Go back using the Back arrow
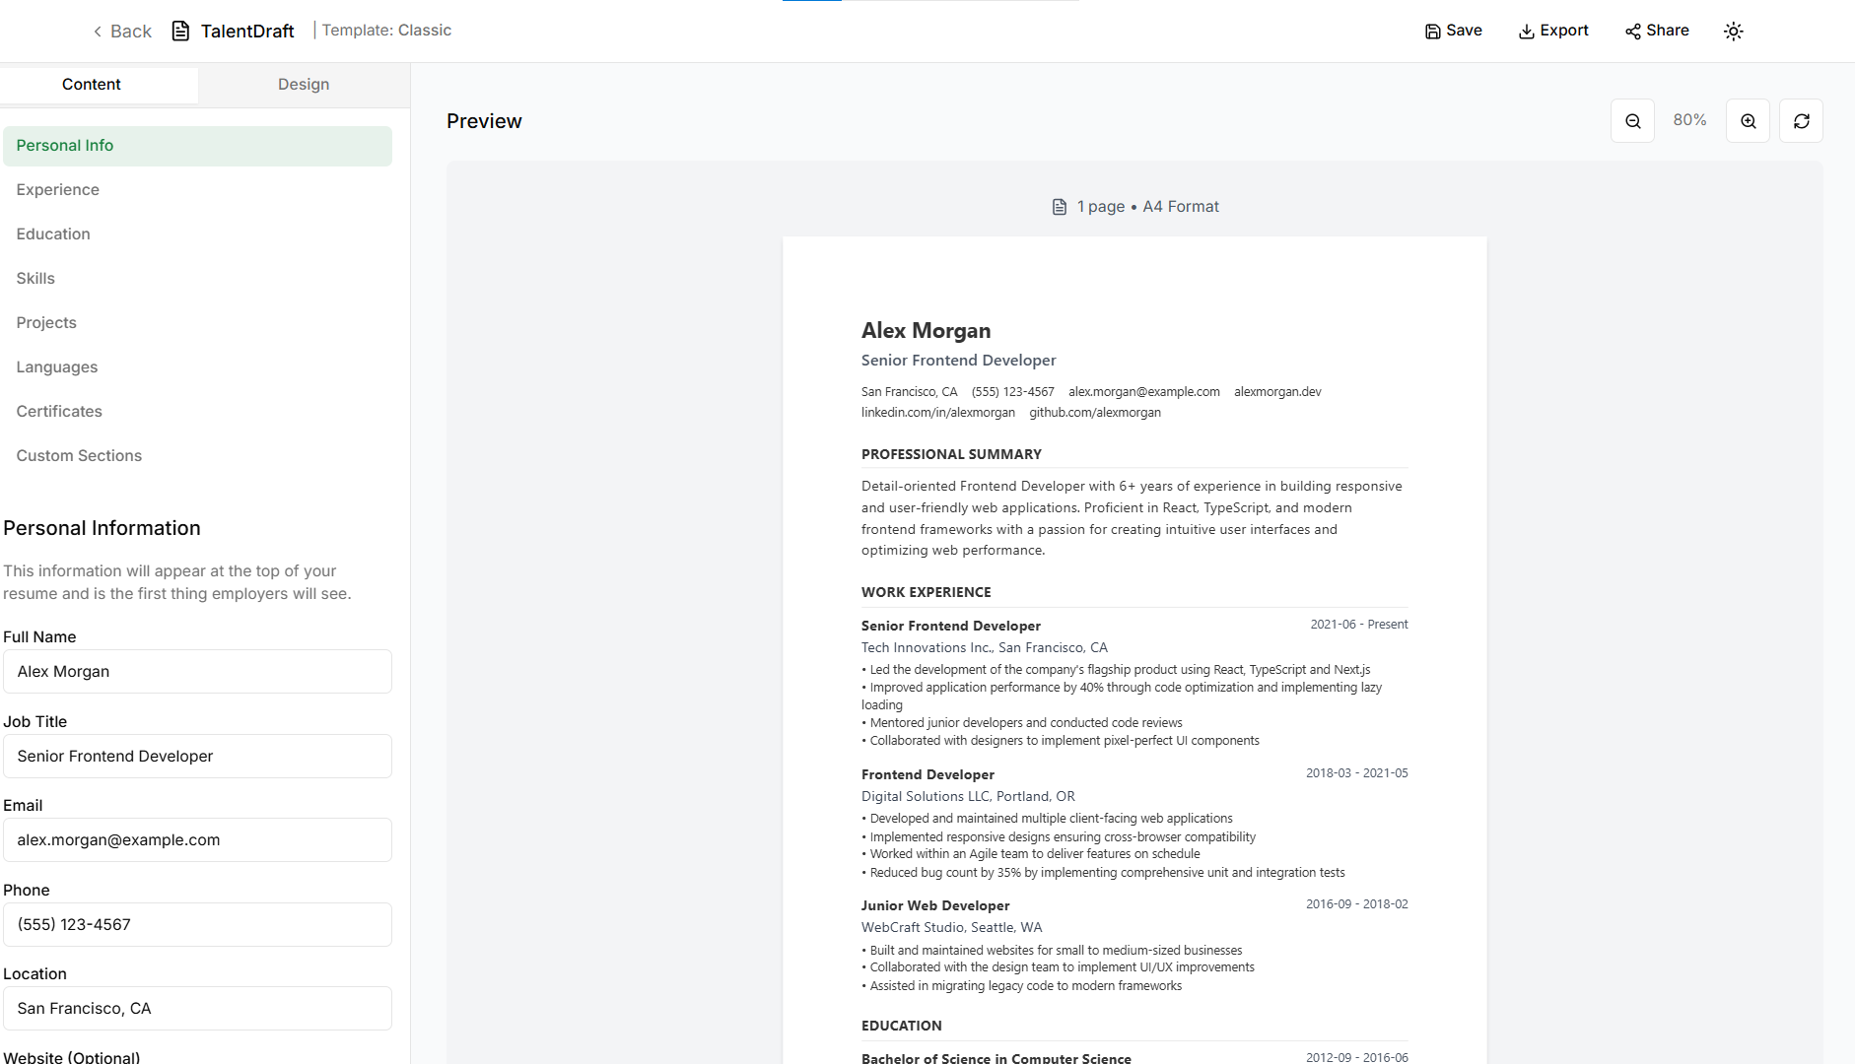 coord(121,32)
